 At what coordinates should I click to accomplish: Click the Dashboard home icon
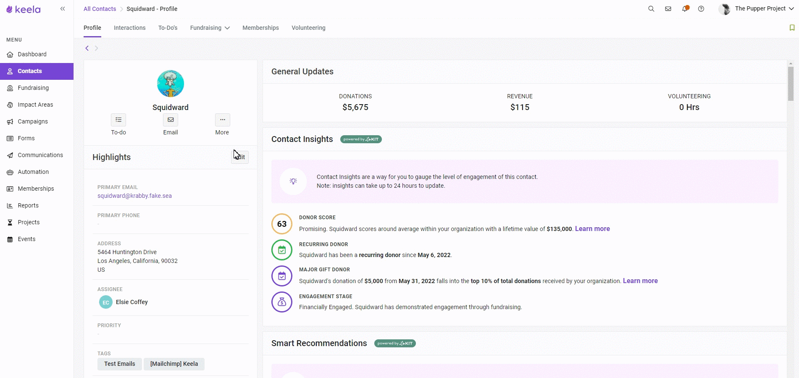tap(10, 54)
